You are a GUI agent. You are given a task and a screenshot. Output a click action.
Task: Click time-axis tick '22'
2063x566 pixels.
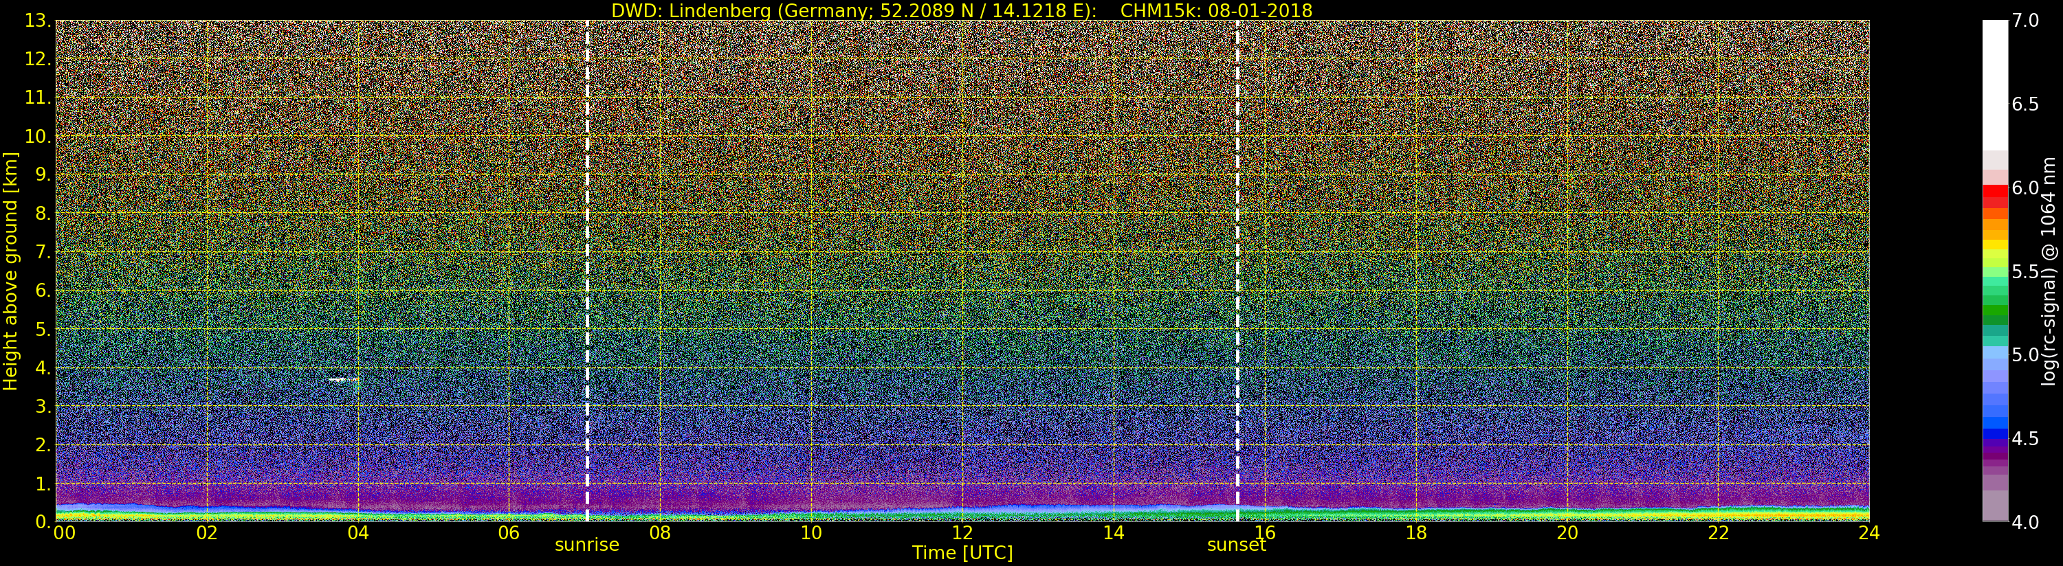[x=1718, y=532]
